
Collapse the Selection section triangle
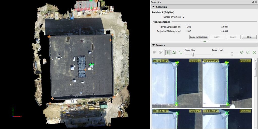(x=153, y=7)
